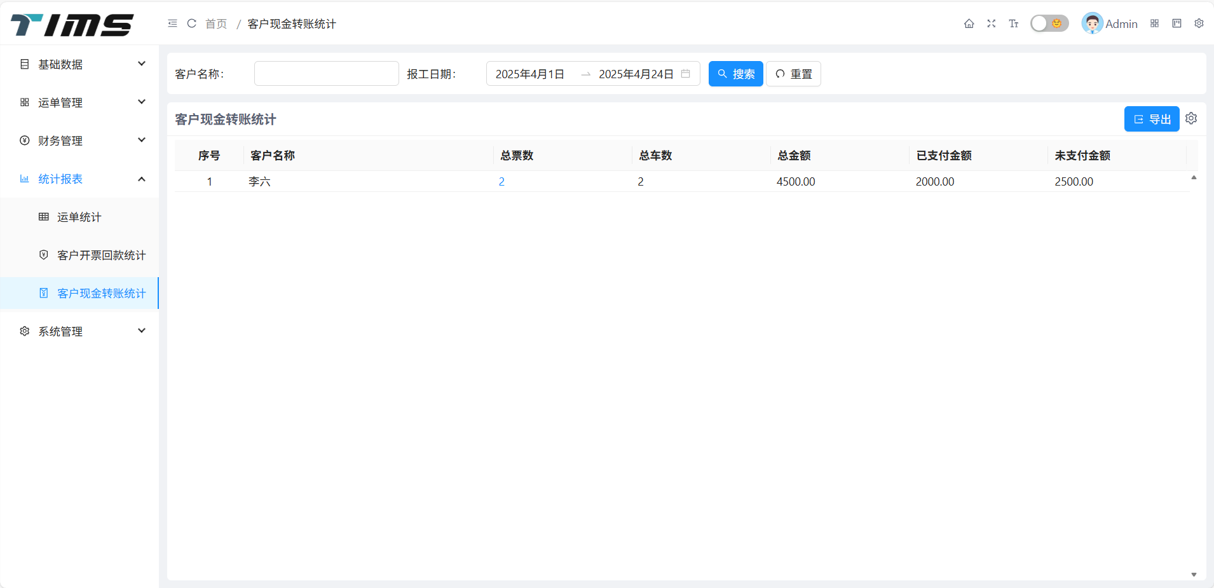The height and width of the screenshot is (588, 1214).
Task: Toggle the dark mode theme switch
Action: [1049, 24]
